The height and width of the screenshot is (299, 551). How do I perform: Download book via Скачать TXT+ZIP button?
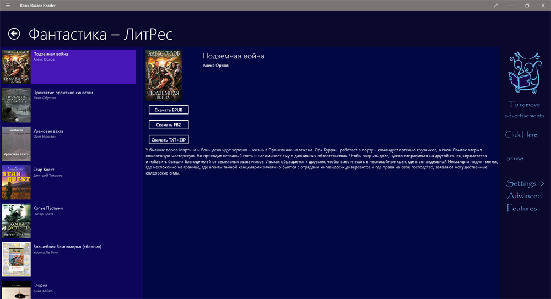click(x=168, y=140)
